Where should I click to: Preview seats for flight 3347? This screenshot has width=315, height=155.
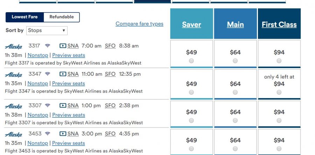(69, 83)
